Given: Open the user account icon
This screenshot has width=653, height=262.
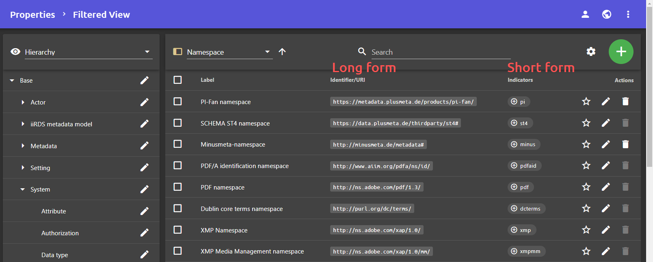Looking at the screenshot, I should (x=585, y=15).
